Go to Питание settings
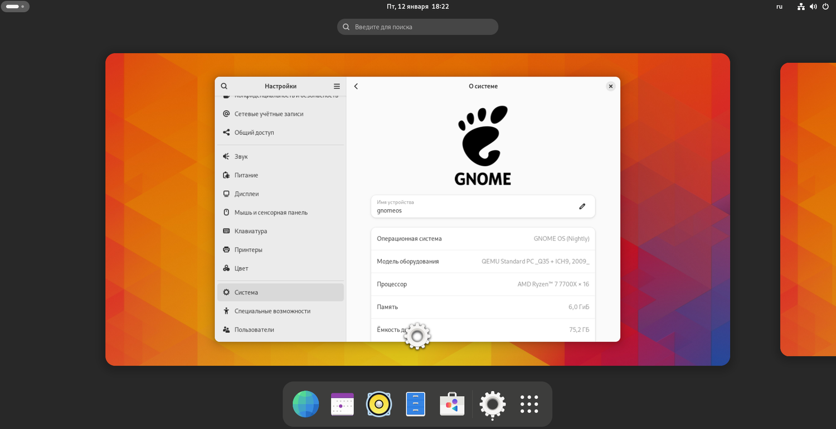 click(280, 175)
